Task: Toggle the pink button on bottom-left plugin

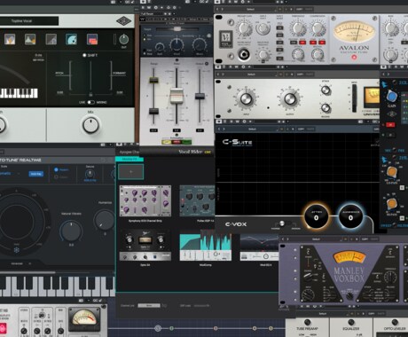Action: [x=3, y=328]
